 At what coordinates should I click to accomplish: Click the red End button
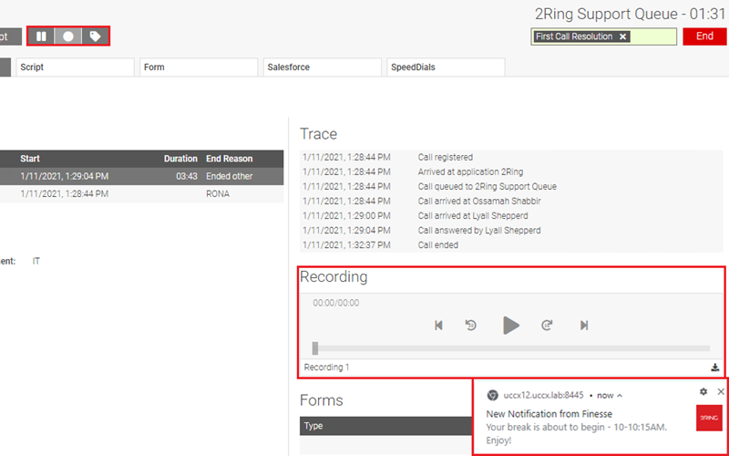[x=704, y=36]
